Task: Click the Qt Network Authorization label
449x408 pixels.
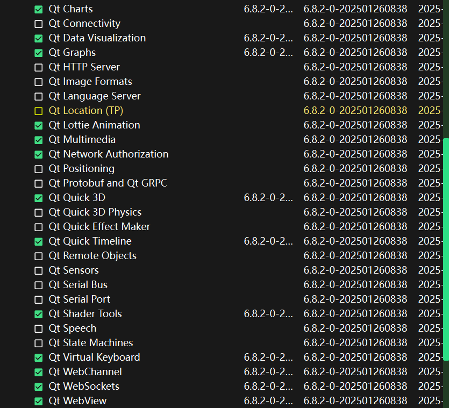Action: (109, 154)
